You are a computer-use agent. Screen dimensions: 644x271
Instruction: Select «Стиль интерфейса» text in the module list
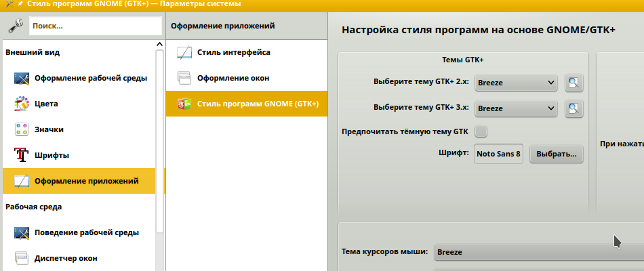[x=234, y=53]
